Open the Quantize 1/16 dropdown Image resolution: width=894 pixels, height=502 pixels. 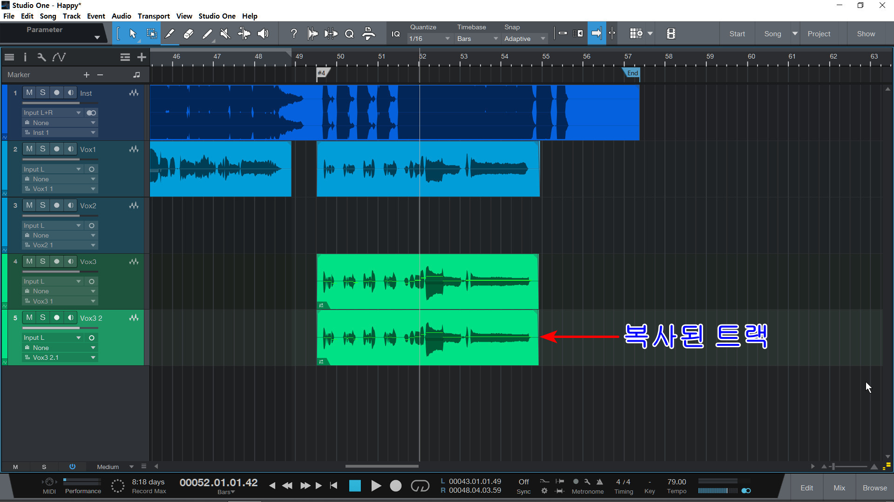tap(429, 39)
